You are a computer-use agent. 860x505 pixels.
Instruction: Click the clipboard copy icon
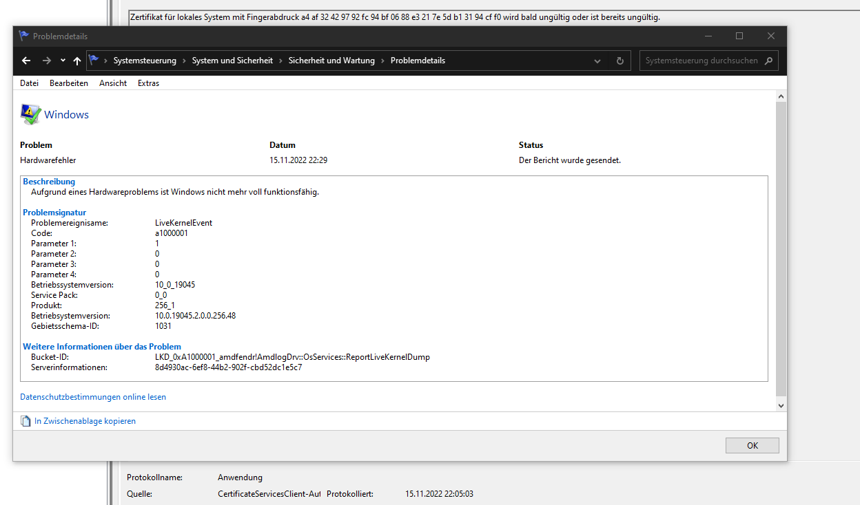point(25,421)
